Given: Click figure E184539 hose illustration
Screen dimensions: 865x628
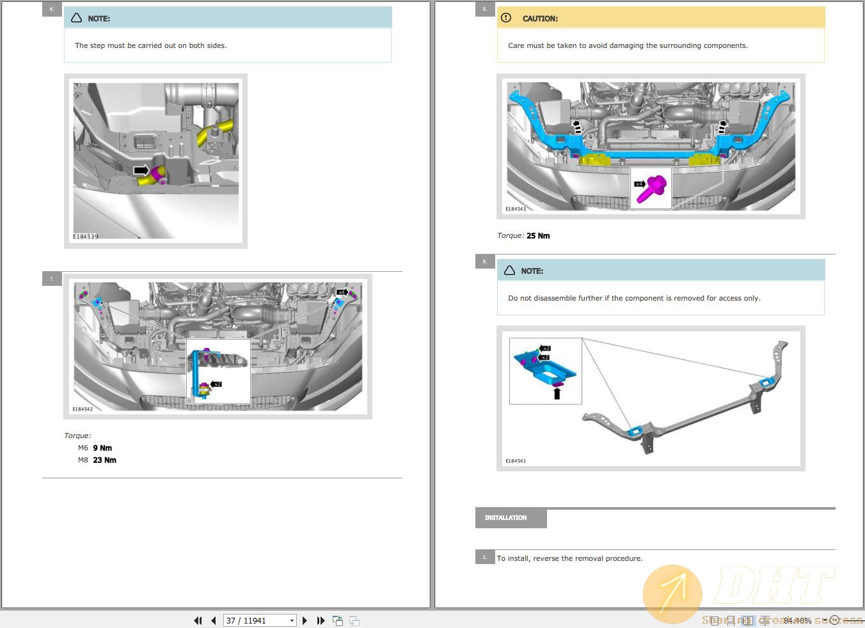Looking at the screenshot, I should click(156, 161).
